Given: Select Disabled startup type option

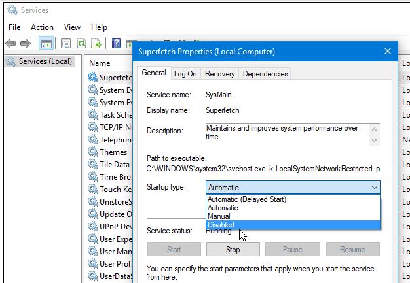Looking at the screenshot, I should click(x=293, y=225).
